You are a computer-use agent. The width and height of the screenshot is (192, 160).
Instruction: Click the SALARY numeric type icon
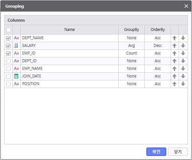click(16, 46)
